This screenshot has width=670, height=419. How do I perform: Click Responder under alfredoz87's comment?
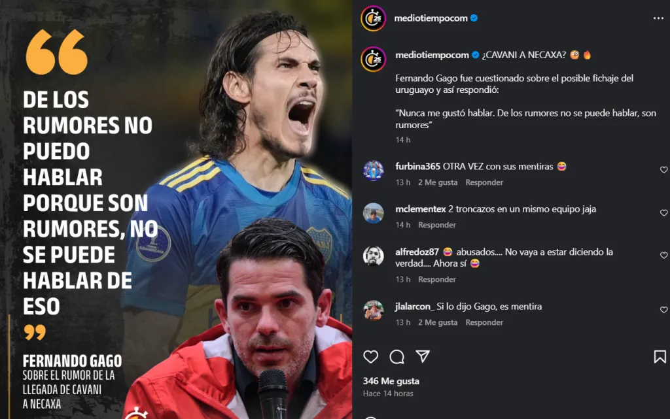tap(436, 280)
